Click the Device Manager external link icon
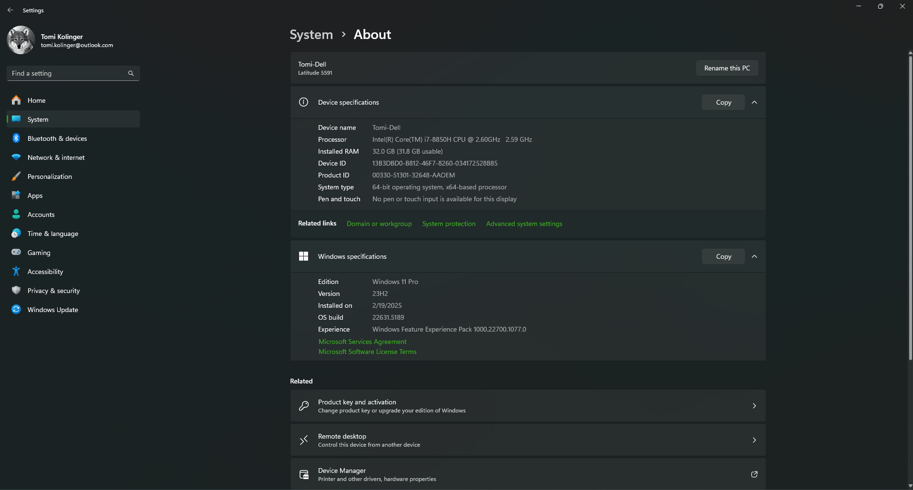This screenshot has width=913, height=490. tap(754, 474)
